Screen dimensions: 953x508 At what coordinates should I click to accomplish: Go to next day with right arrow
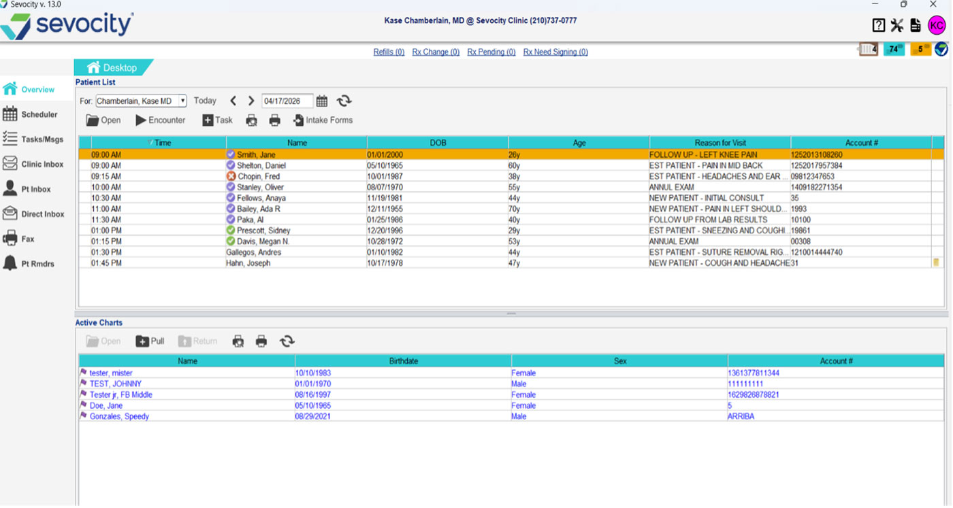point(251,101)
